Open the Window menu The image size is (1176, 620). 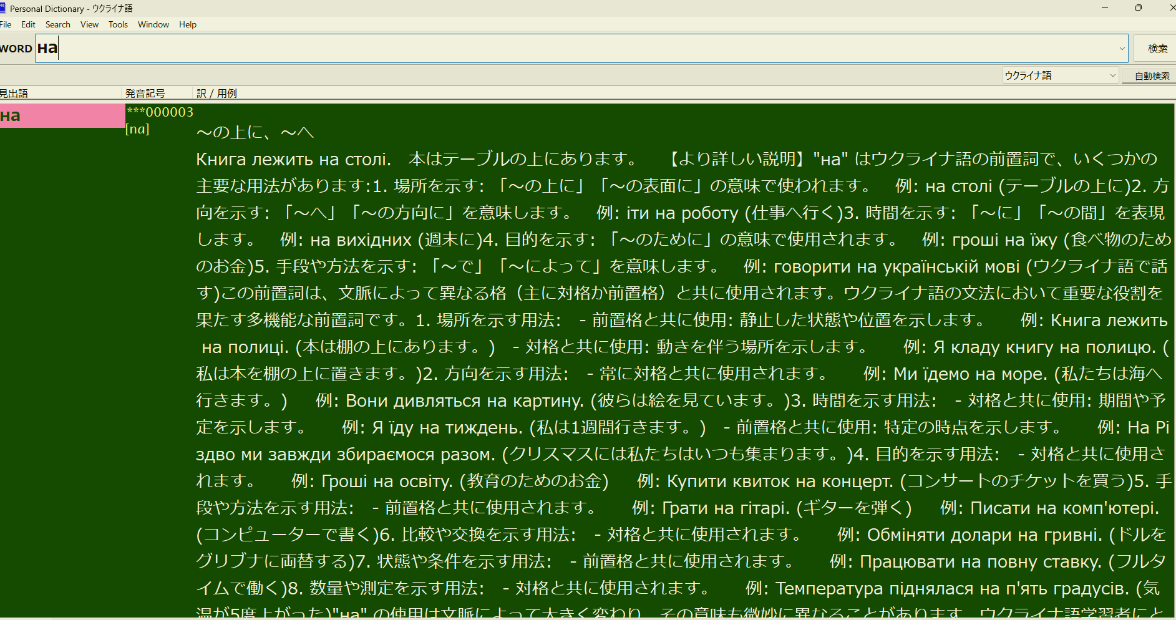point(153,24)
